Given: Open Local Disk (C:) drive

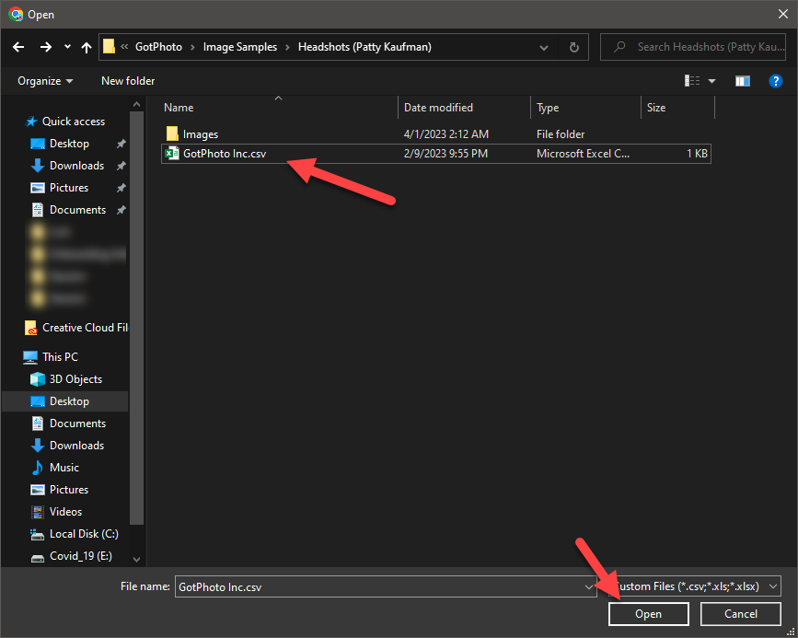Looking at the screenshot, I should [75, 534].
